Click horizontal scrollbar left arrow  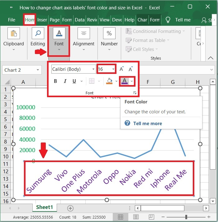[x=137, y=208]
